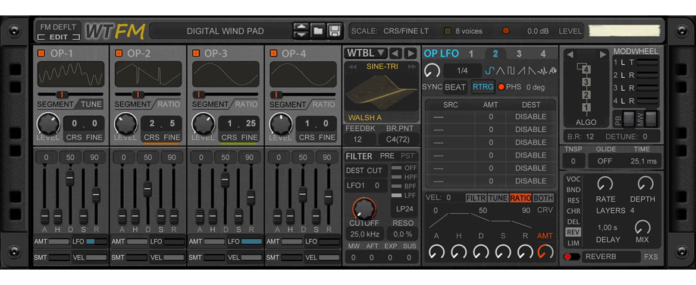The width and height of the screenshot is (696, 285).
Task: Switch to OP LFO tab 3
Action: [519, 54]
